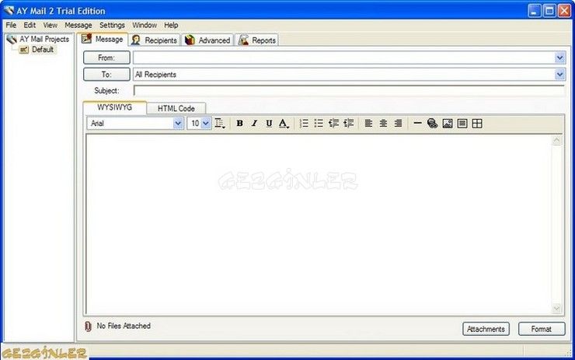The width and height of the screenshot is (575, 360).
Task: Insert a numbered list
Action: pyautogui.click(x=304, y=124)
